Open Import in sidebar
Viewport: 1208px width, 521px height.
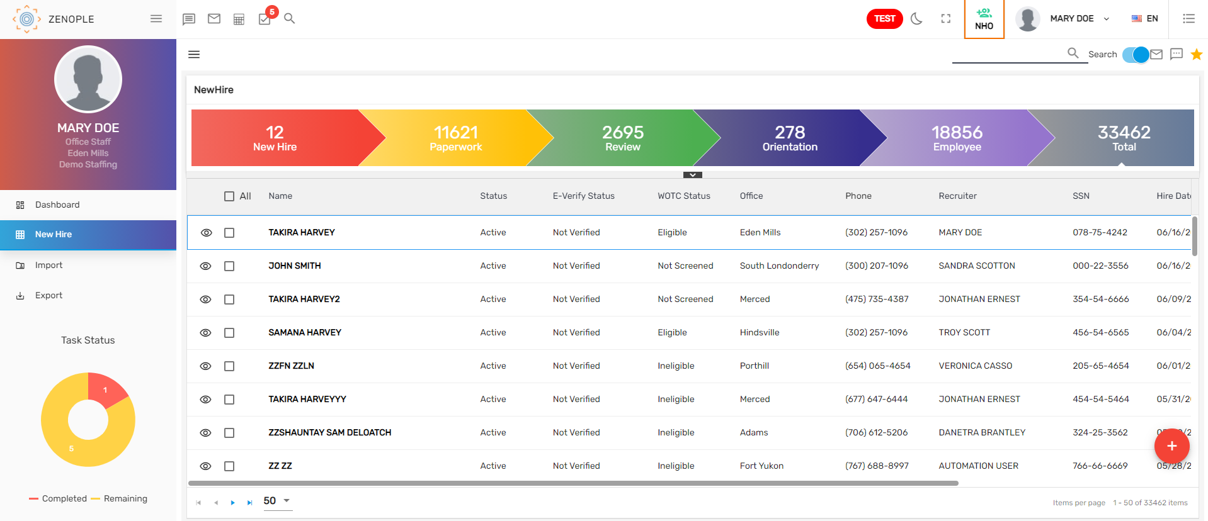point(88,266)
